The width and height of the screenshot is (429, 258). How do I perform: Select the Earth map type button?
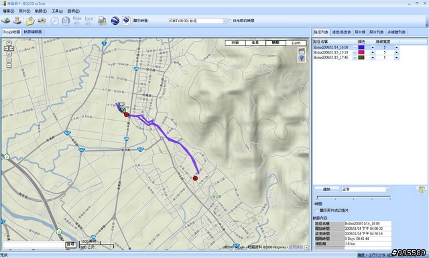[296, 43]
